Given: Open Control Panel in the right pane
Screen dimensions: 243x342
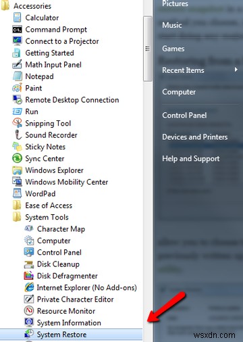Looking at the screenshot, I should pos(184,115).
